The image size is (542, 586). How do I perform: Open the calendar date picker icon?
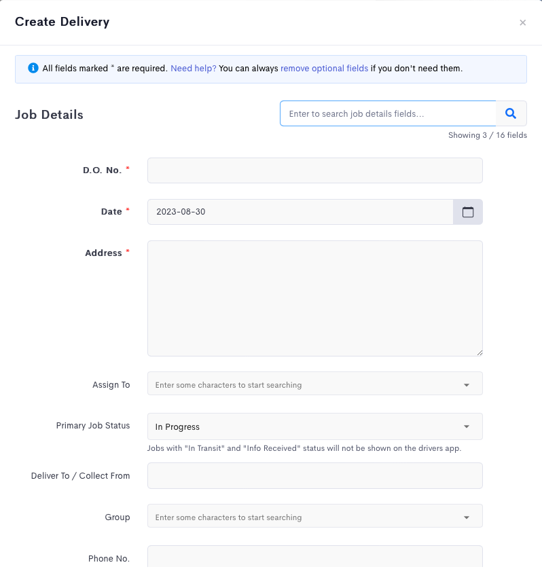coord(467,212)
